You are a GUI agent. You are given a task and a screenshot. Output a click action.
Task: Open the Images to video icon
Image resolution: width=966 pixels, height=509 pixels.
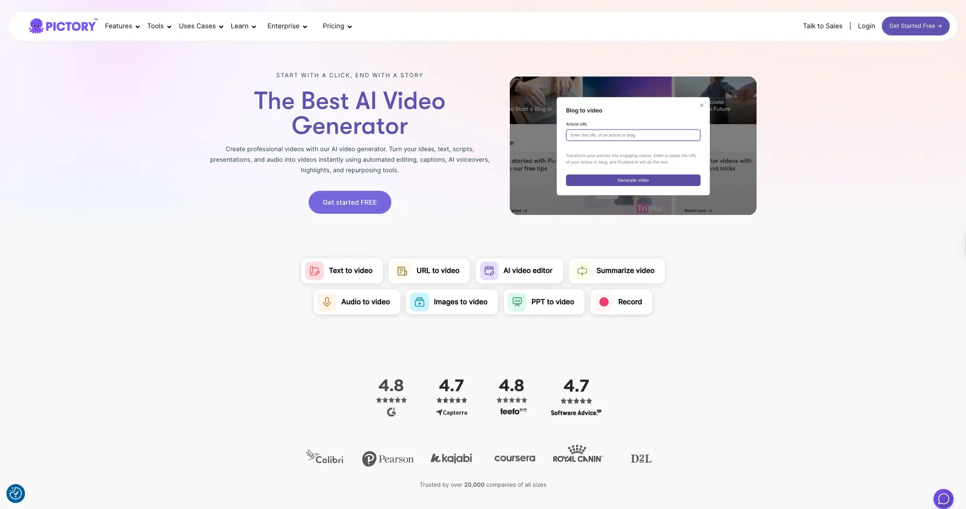(x=419, y=302)
